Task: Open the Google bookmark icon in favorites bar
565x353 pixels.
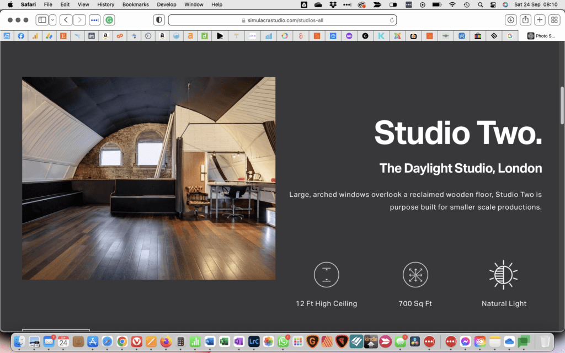Action: (510, 36)
